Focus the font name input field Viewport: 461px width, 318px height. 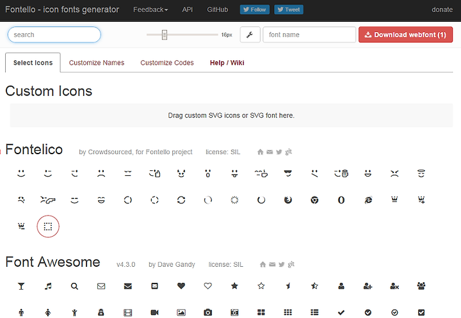pyautogui.click(x=309, y=35)
